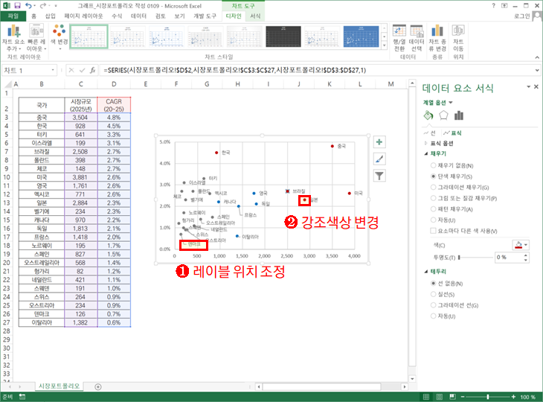Apply the blue background chart style thumbnail
This screenshot has height=402, width=543.
(361, 36)
